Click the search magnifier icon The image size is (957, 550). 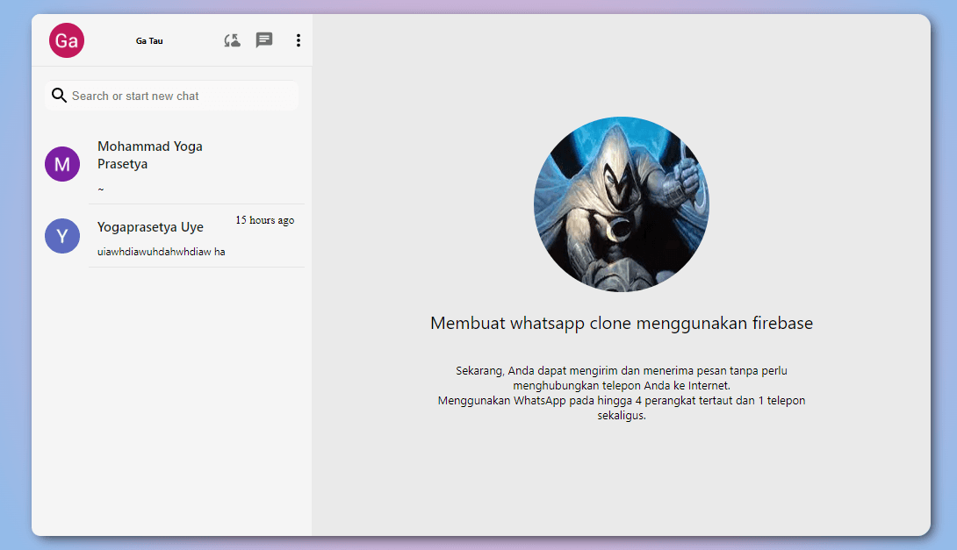tap(59, 95)
